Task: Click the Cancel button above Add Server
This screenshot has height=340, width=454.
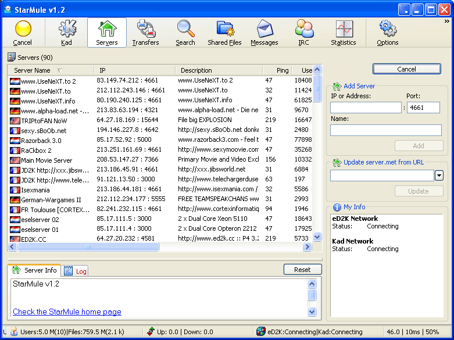Action: [x=406, y=69]
